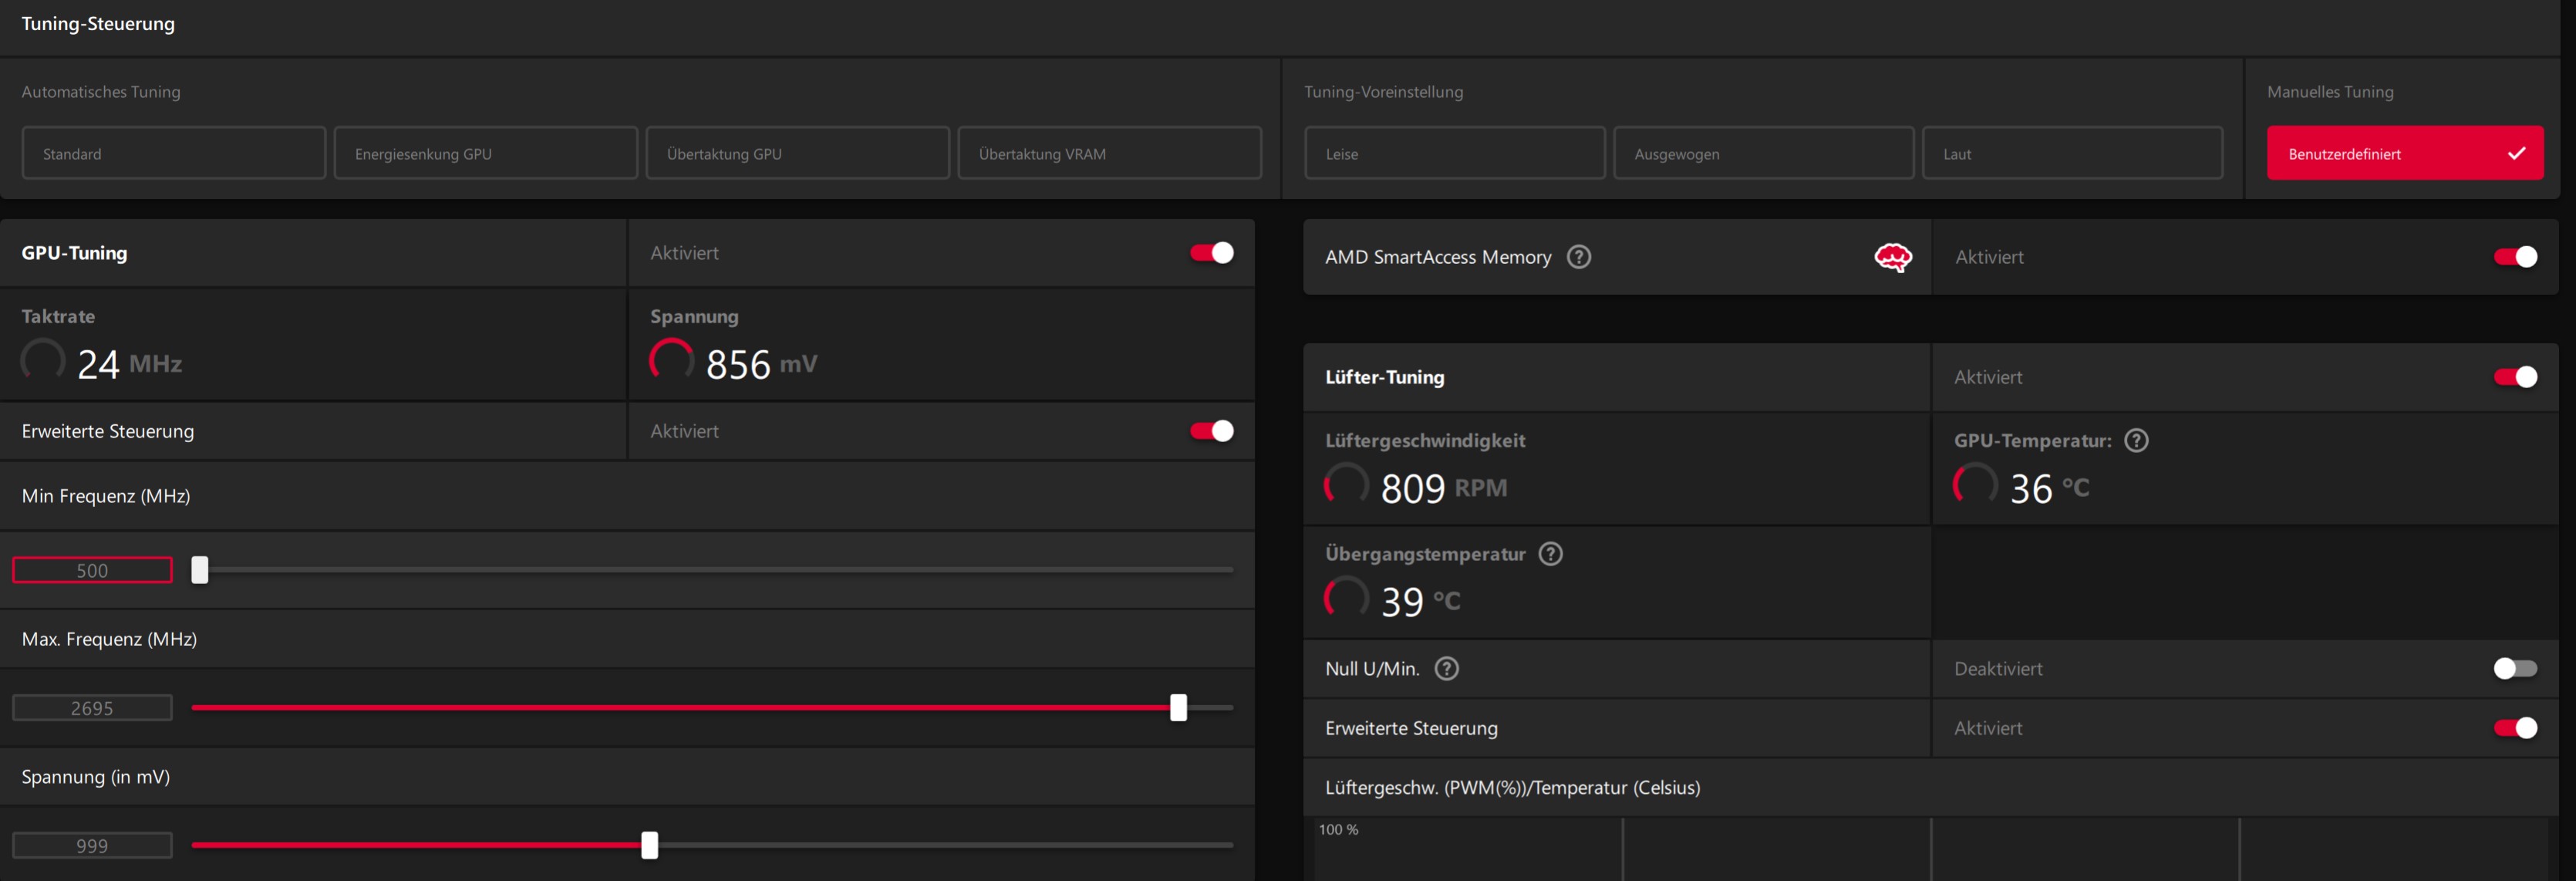Disable fan Erweiterte Steuerung toggle

coord(2514,728)
